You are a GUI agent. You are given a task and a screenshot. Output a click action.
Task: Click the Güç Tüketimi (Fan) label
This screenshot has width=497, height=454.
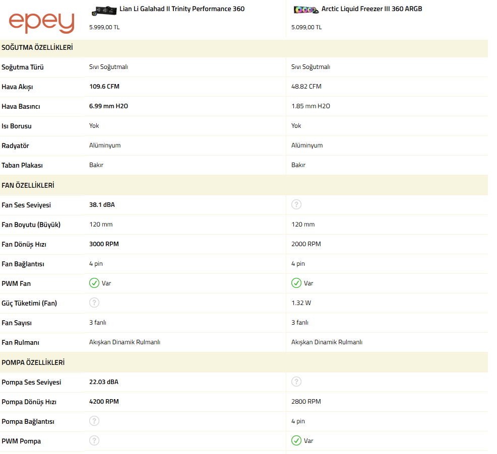tap(29, 304)
